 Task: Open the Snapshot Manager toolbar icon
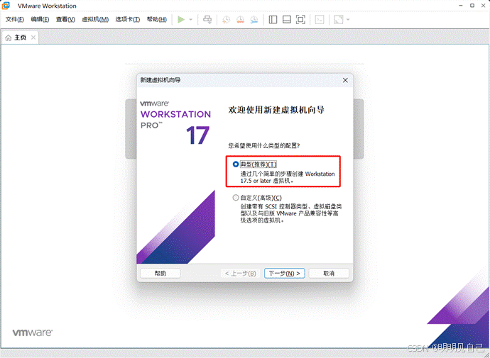click(254, 20)
